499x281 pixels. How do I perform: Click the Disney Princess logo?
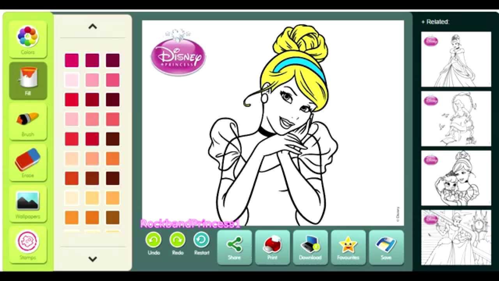[x=178, y=53]
